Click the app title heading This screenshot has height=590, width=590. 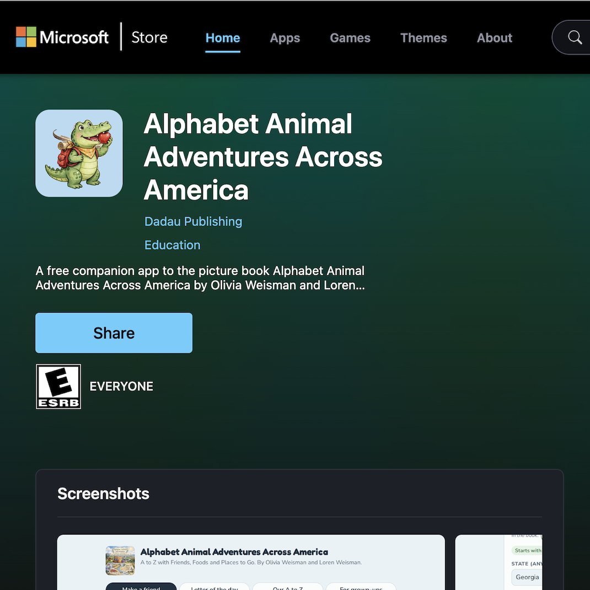click(262, 157)
